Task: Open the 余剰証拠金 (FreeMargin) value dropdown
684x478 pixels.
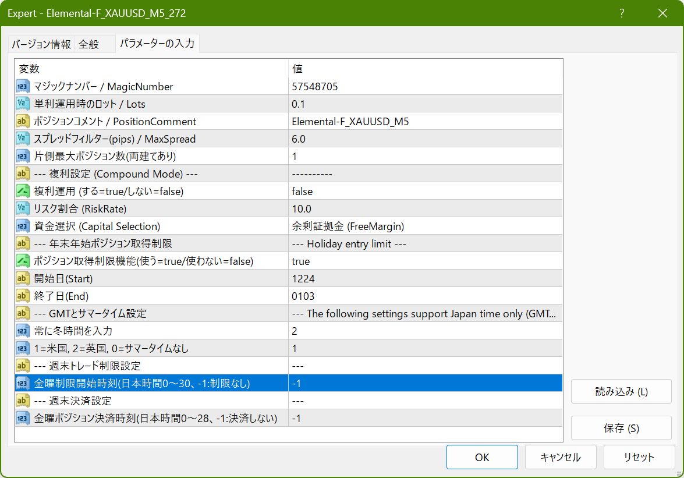Action: pyautogui.click(x=425, y=226)
